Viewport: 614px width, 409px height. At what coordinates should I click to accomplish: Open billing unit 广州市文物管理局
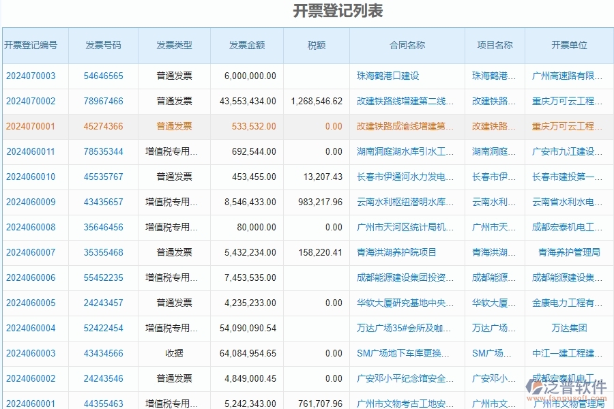(x=570, y=402)
